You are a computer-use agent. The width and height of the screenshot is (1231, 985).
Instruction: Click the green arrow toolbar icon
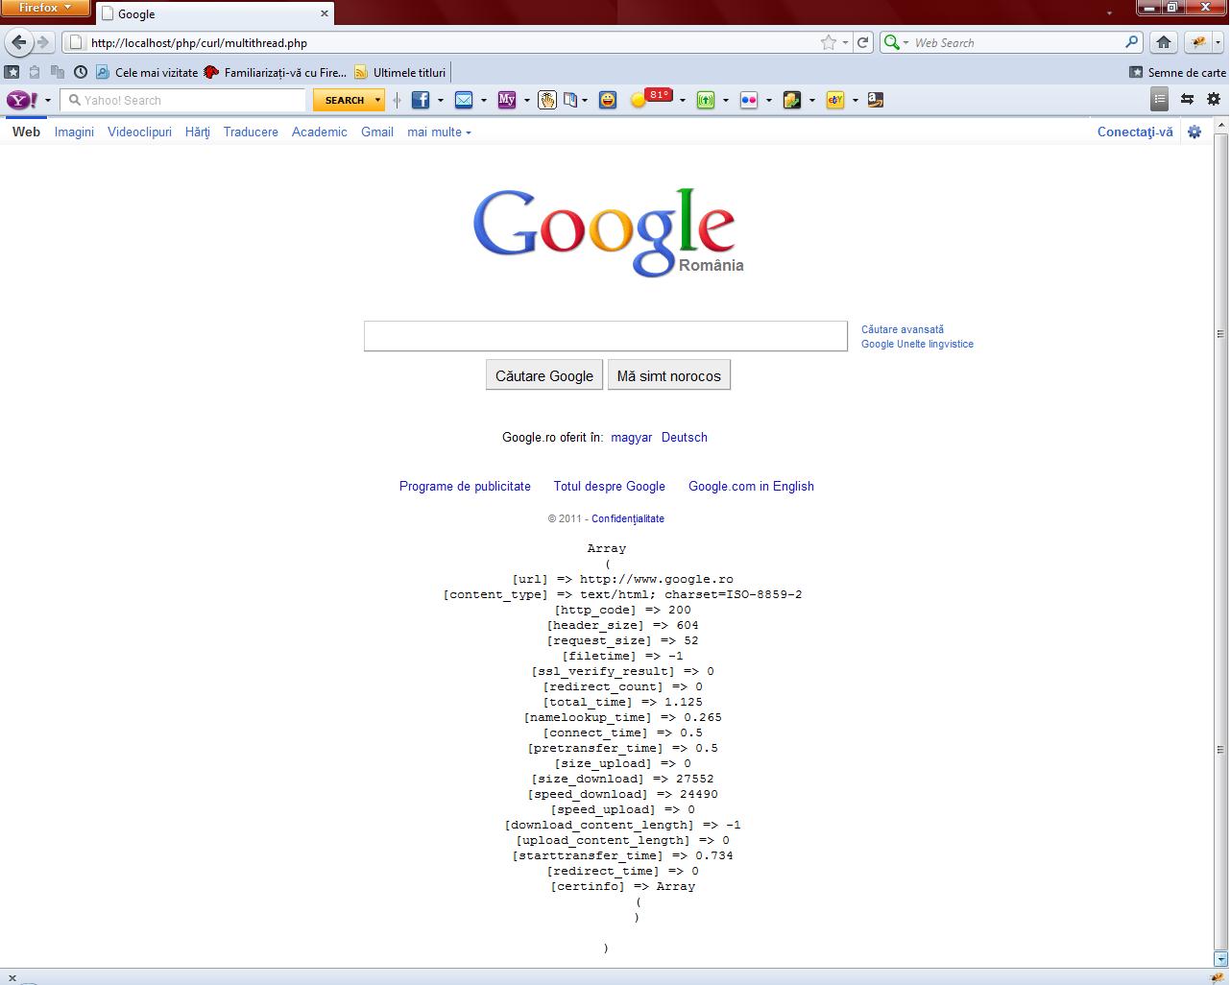click(x=706, y=100)
